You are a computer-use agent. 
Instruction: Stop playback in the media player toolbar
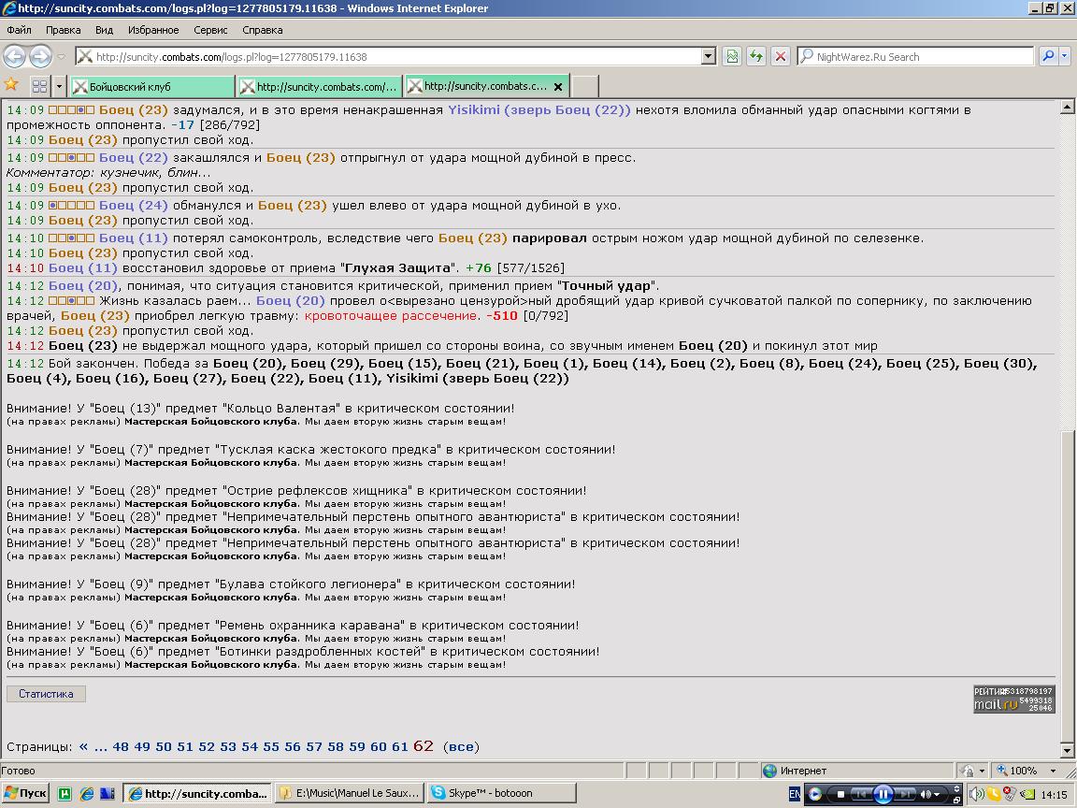click(840, 794)
